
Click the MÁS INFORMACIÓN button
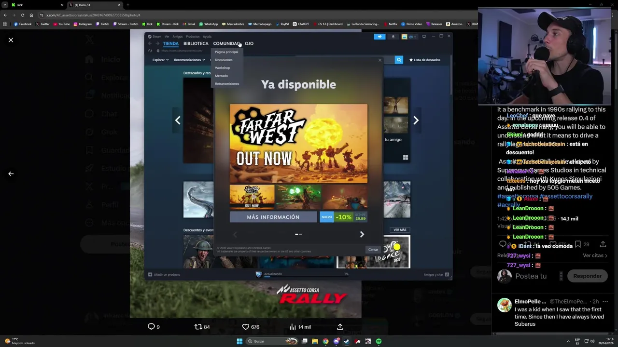[273, 217]
